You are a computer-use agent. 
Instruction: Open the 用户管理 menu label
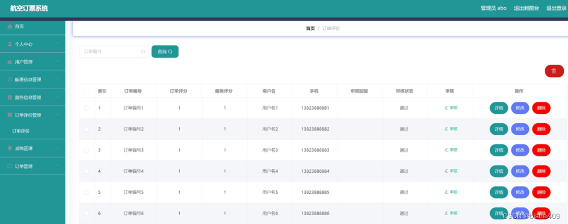click(x=24, y=62)
